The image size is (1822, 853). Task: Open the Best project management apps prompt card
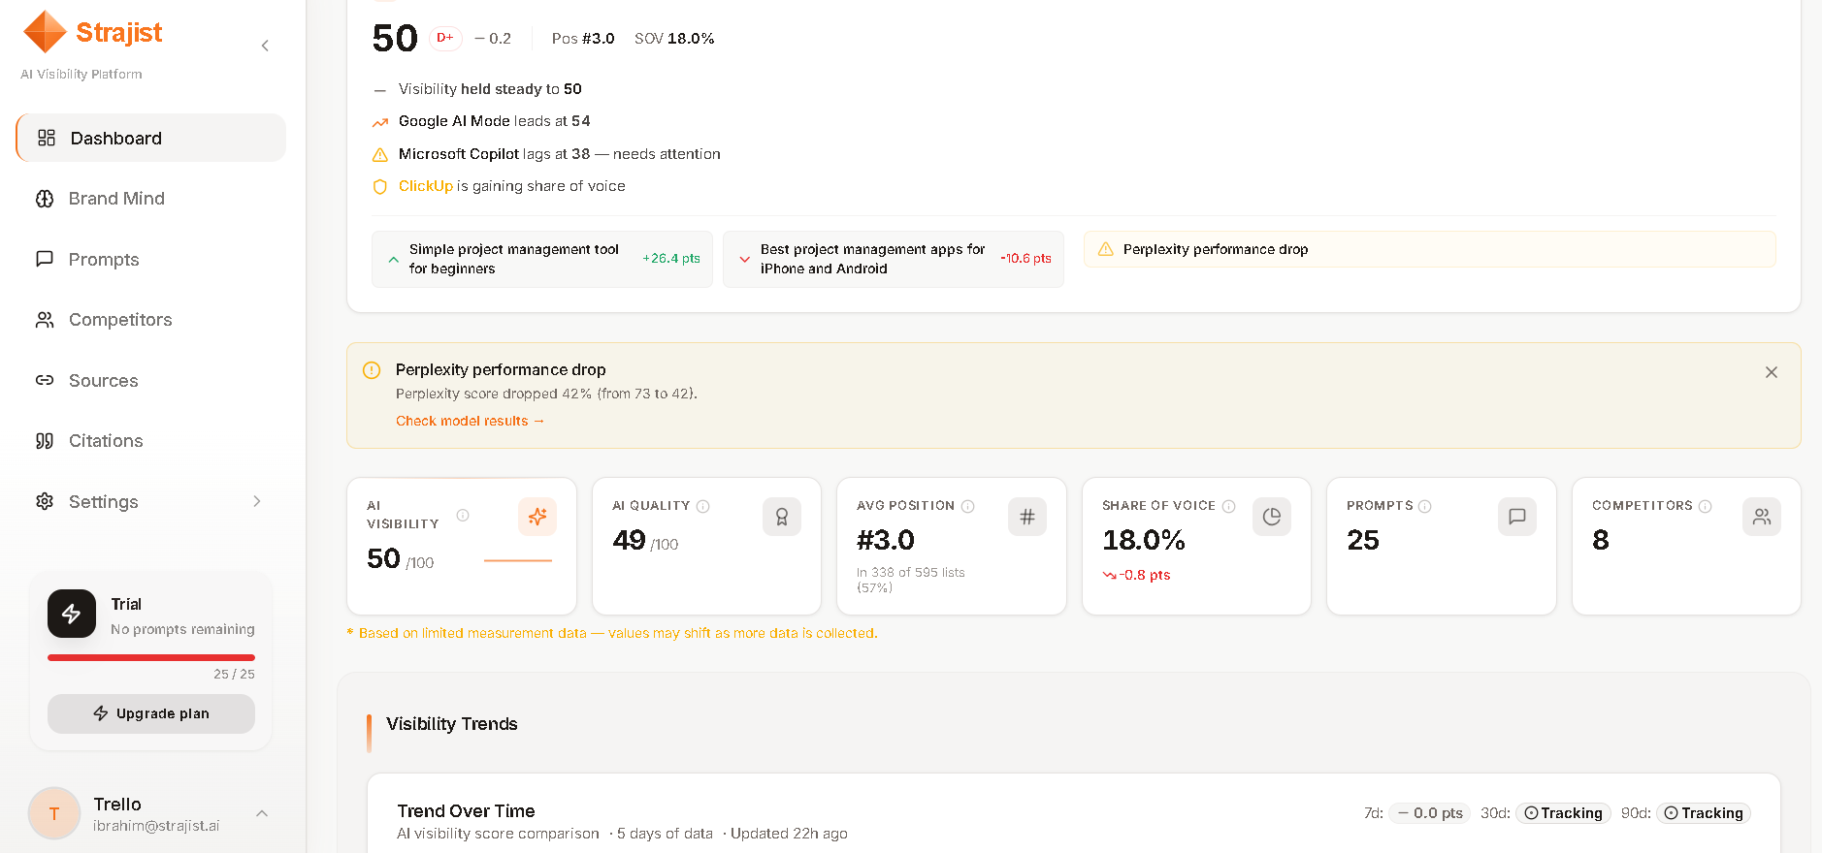(894, 259)
